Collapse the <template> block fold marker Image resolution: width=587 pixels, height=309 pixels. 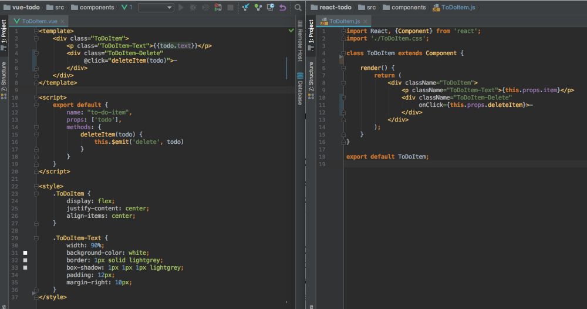click(x=36, y=31)
